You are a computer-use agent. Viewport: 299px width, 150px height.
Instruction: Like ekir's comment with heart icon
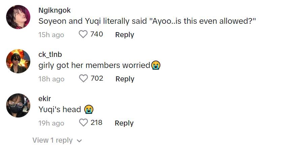[83, 123]
